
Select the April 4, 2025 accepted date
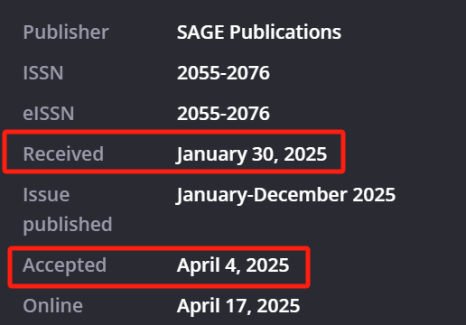(x=233, y=265)
